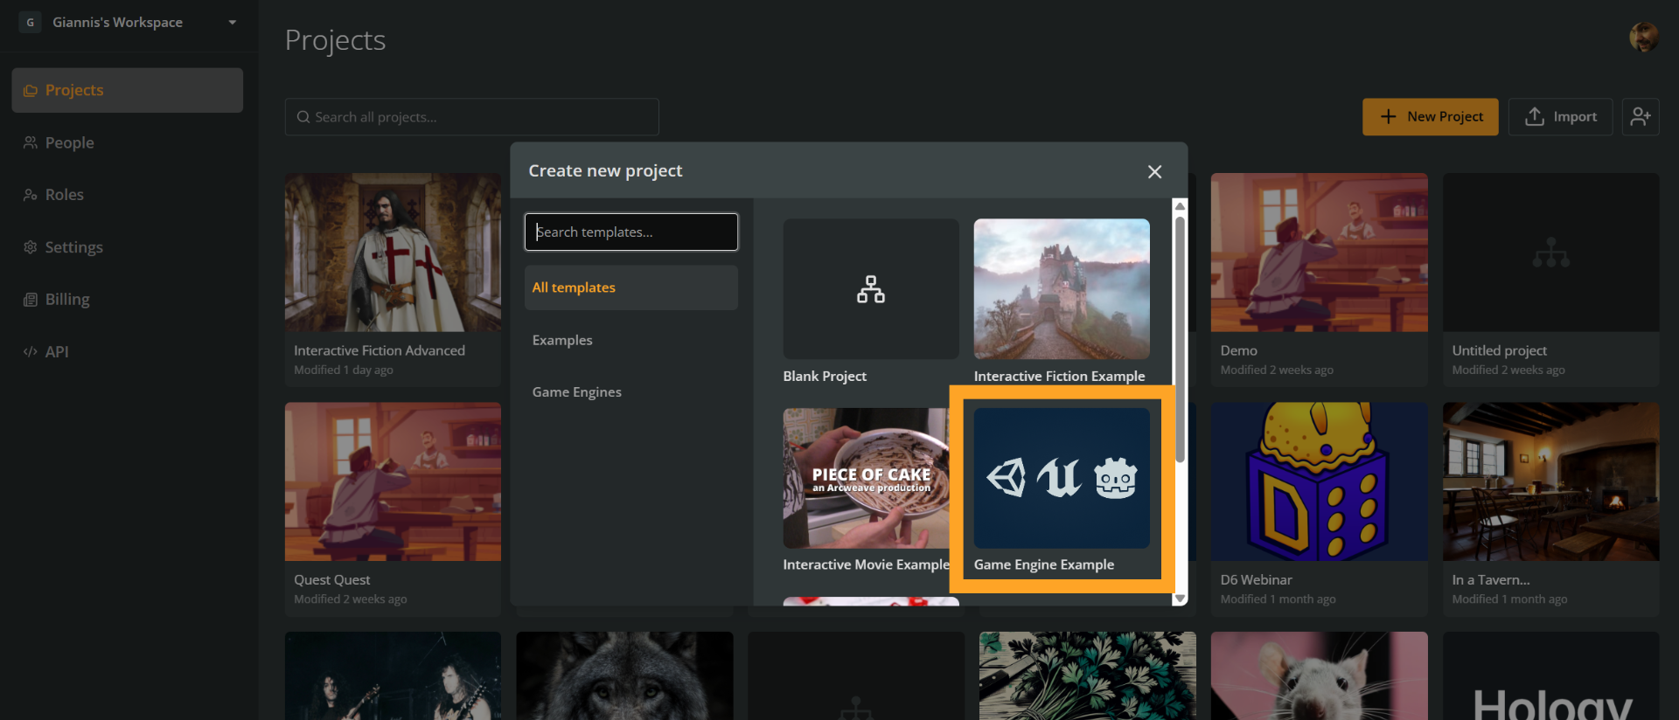Open the rock band photo project thumbnail
The height and width of the screenshot is (720, 1679).
(393, 676)
